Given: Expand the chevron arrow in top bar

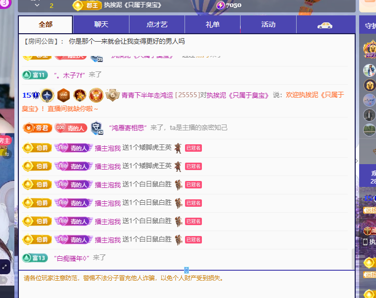Looking at the screenshot, I should point(37,5).
